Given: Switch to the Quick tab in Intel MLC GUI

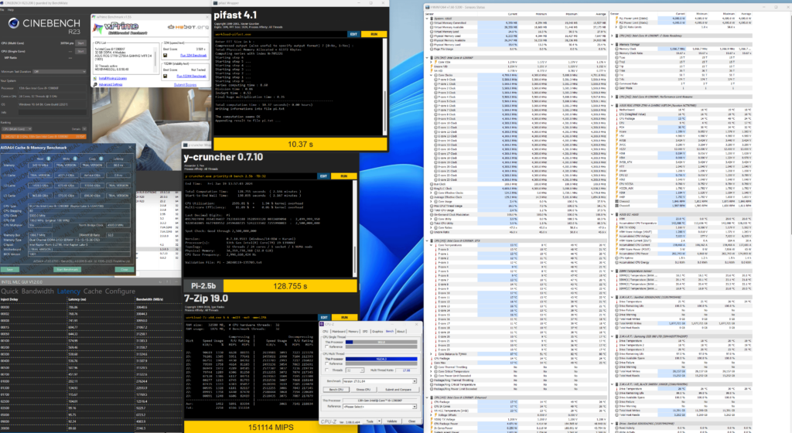Looking at the screenshot, I should [x=9, y=292].
